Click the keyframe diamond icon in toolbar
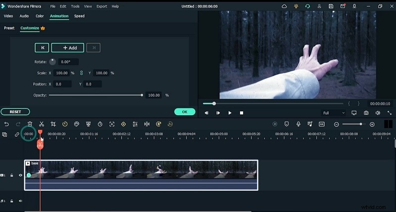The width and height of the screenshot is (396, 212). click(123, 124)
